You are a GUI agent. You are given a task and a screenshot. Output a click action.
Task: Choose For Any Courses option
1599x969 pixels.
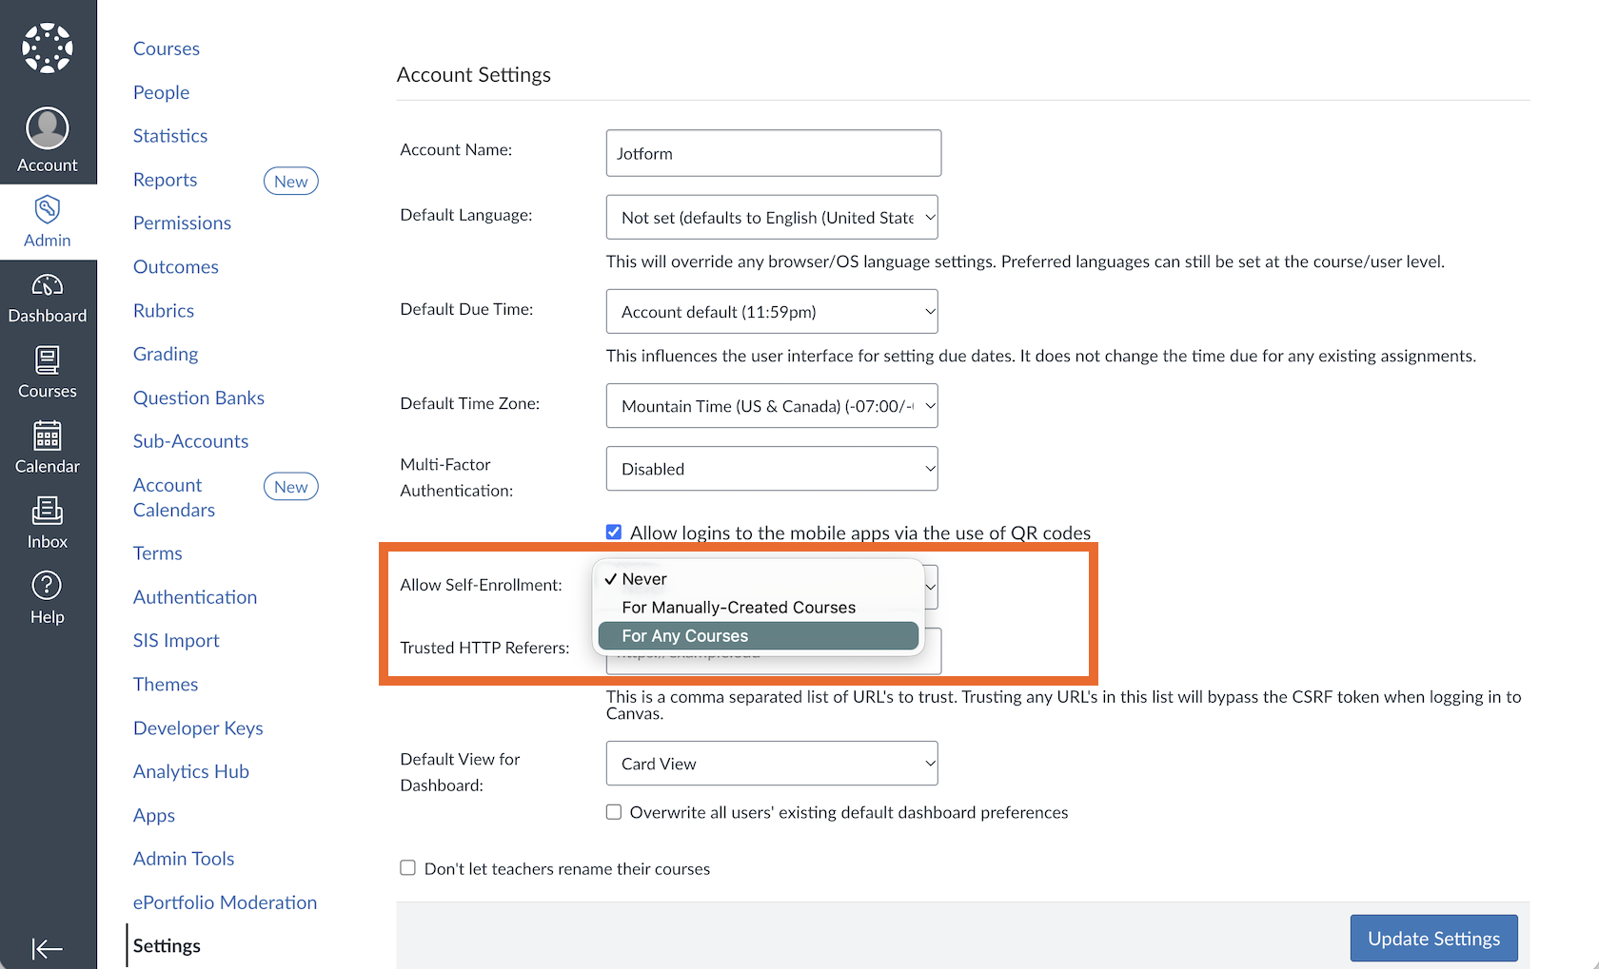tap(759, 636)
